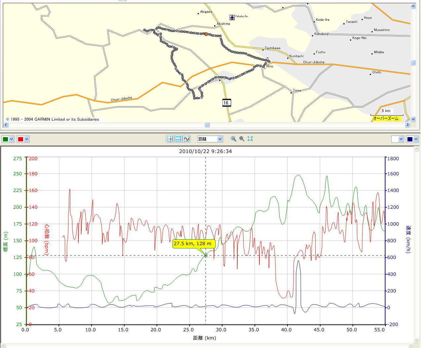Click the zoom in magnifier icon

(x=234, y=139)
